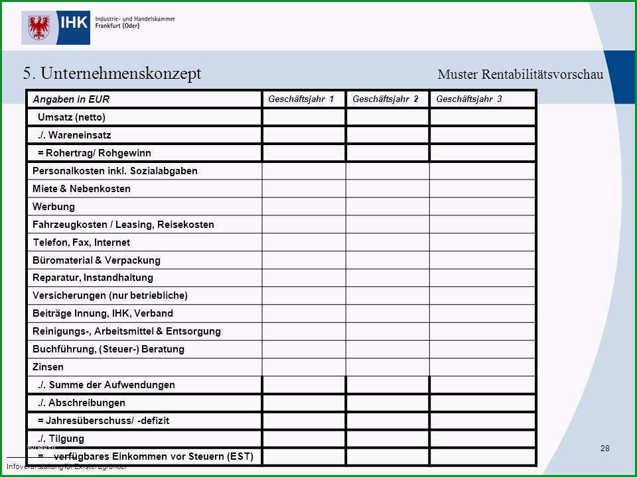Viewport: 637px width, 477px height.
Task: Click the Umsatz cell for Geschäftsjahr 3
Action: [x=482, y=117]
